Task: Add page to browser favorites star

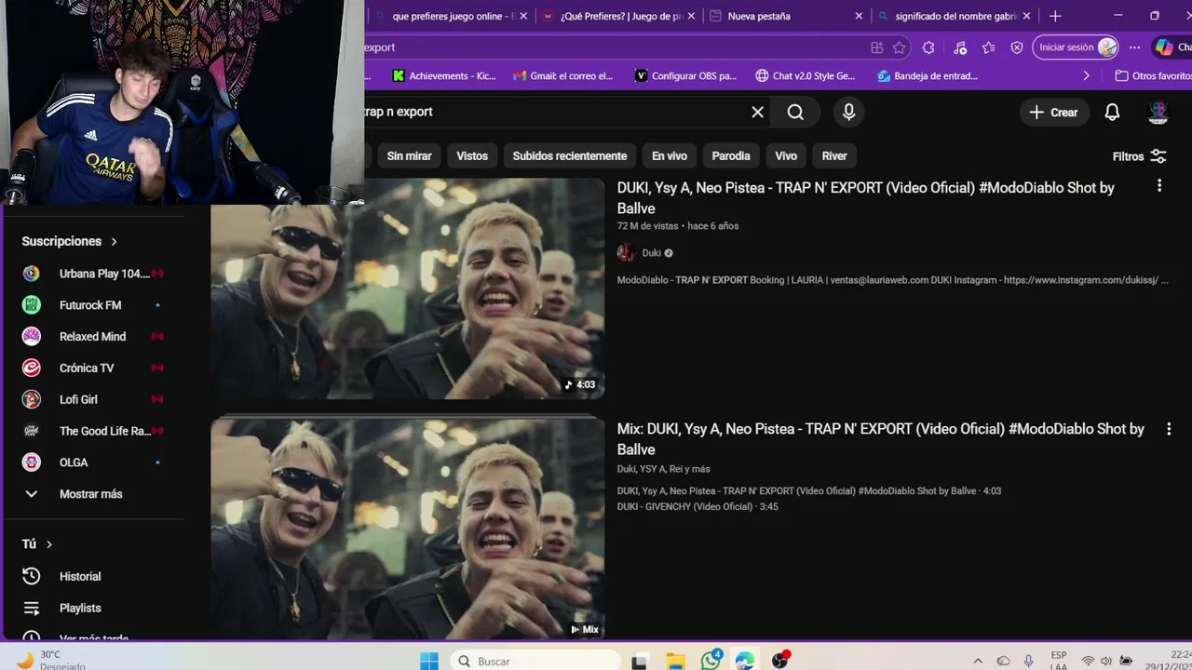Action: pos(899,47)
